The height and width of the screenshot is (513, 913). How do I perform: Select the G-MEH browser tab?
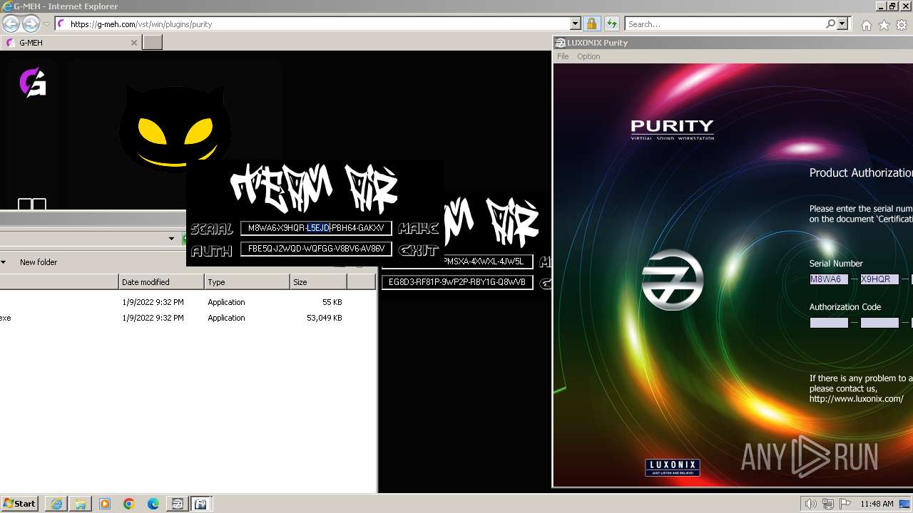(71, 43)
